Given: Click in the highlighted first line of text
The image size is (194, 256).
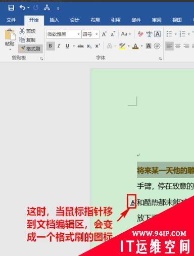Looking at the screenshot, I should coord(165,170).
